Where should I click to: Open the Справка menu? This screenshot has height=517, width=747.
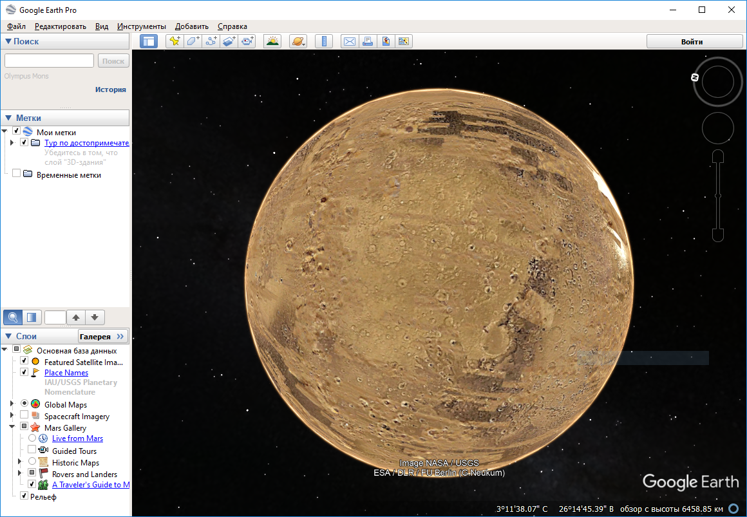pyautogui.click(x=232, y=26)
